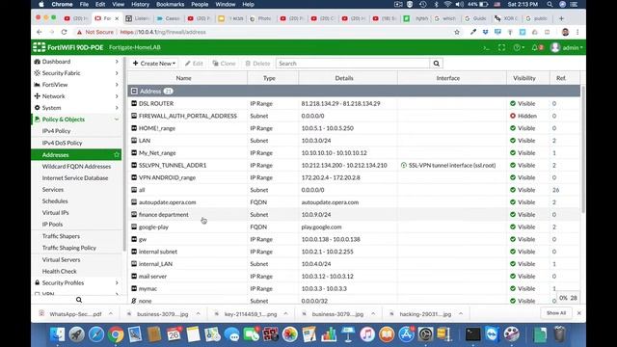Sort by the Name column header
The width and height of the screenshot is (617, 347).
(187, 78)
